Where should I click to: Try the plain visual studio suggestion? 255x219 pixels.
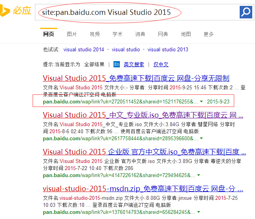point(126,49)
